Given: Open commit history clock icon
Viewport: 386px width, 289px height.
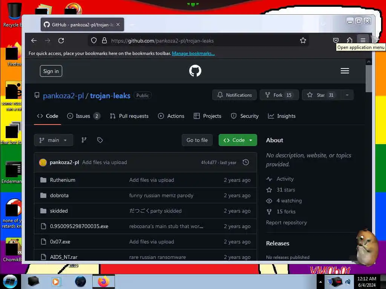Looking at the screenshot, I should [246, 162].
